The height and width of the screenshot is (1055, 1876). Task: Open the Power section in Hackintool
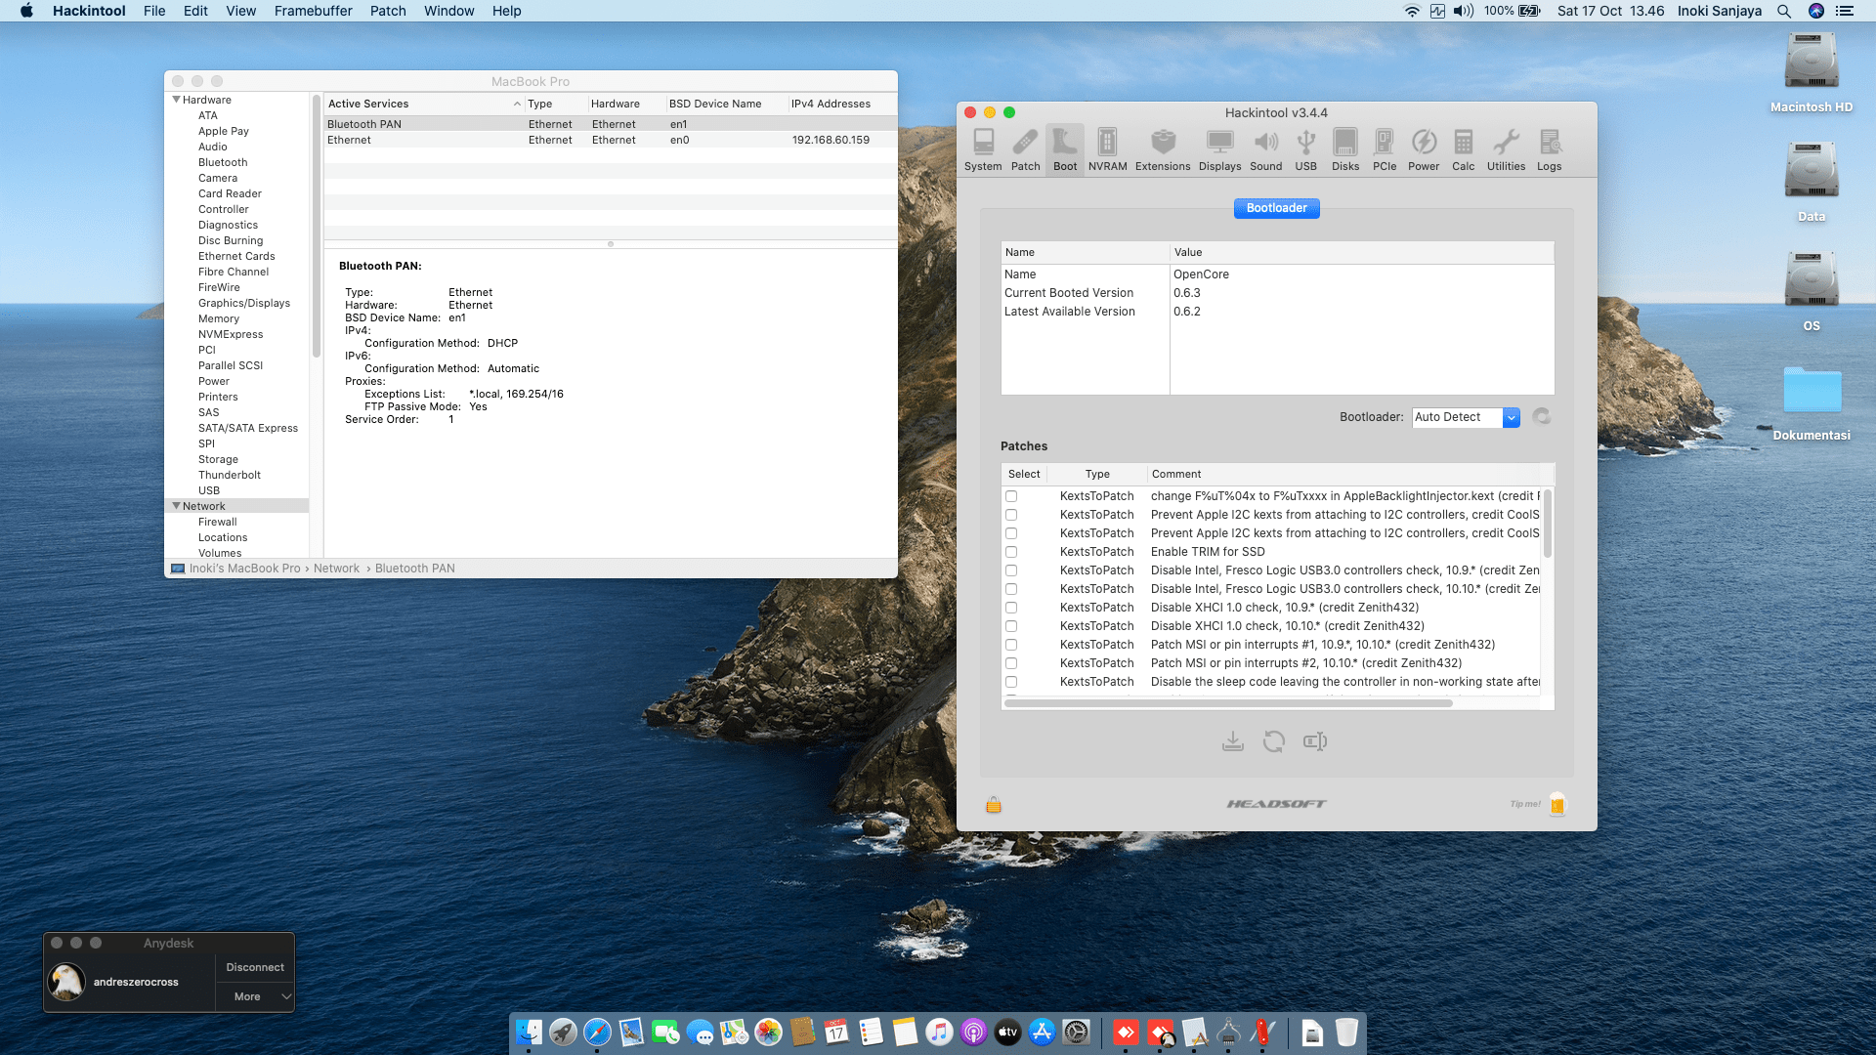(x=1424, y=150)
